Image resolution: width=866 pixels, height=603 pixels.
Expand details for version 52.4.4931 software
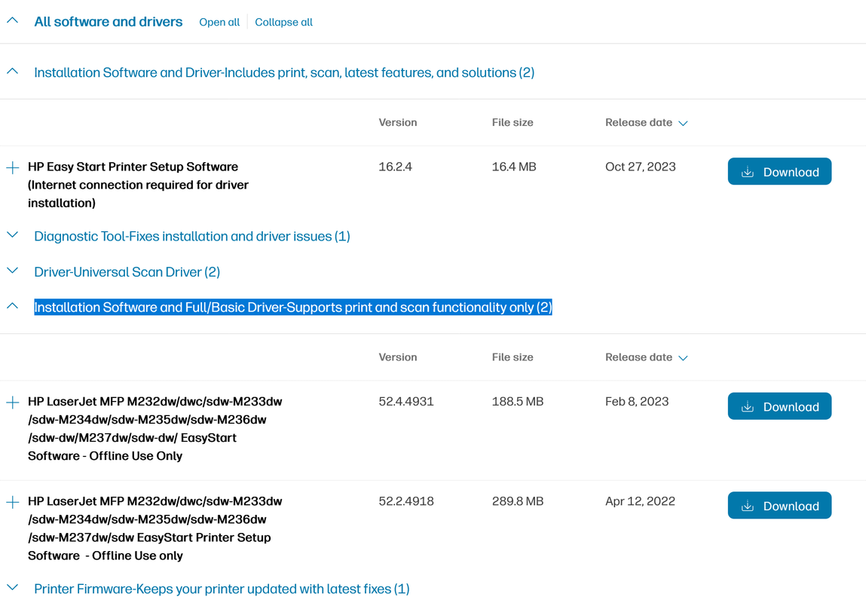(x=12, y=402)
